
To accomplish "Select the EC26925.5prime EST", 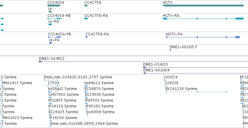I will pyautogui.click(x=63, y=112).
